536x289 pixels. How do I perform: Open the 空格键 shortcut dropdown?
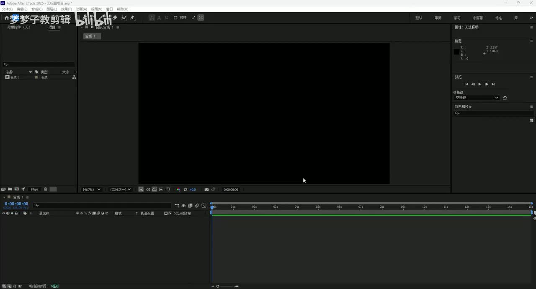pyautogui.click(x=477, y=98)
